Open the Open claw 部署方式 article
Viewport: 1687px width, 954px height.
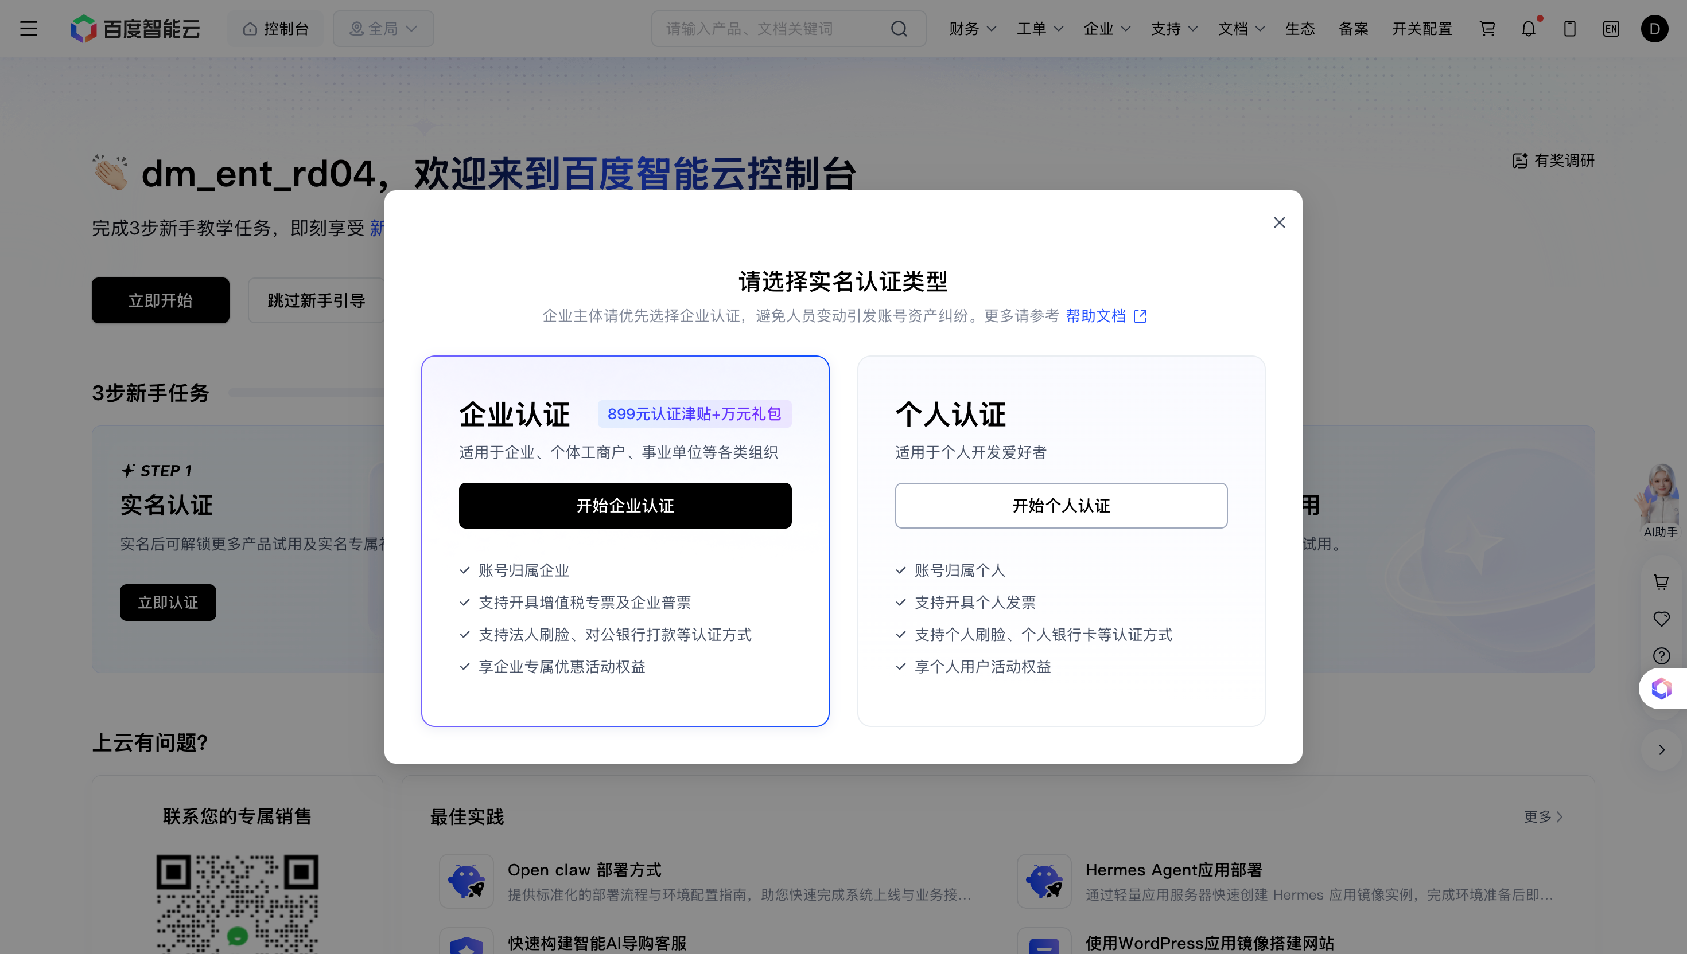tap(584, 870)
